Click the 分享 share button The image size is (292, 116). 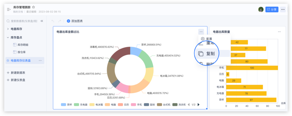coord(272,9)
